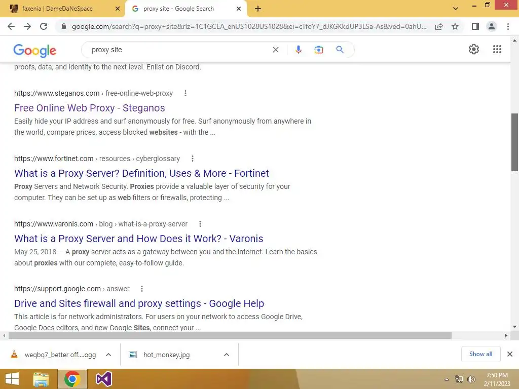The height and width of the screenshot is (389, 519).
Task: Close the faxenia DameDaNeSpace tab
Action: point(117,9)
